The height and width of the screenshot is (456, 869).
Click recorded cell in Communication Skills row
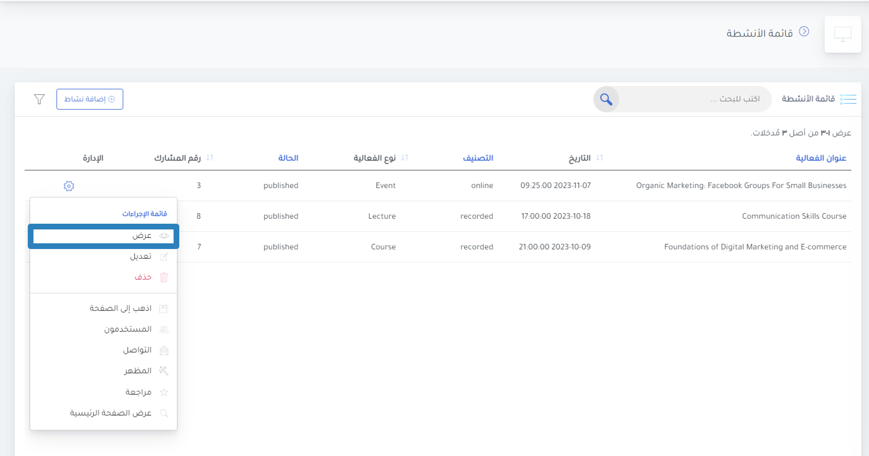tap(477, 216)
